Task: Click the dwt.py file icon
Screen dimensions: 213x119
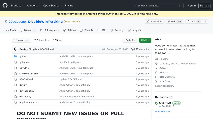Action: 15,85
